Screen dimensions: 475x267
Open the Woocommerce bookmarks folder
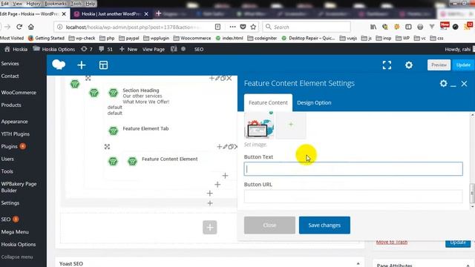192,38
